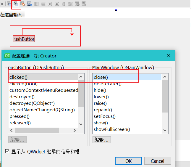Viewport: 191px width, 167px height.
Task: Click signal list scroll-up arrow
Action: pyautogui.click(x=81, y=77)
